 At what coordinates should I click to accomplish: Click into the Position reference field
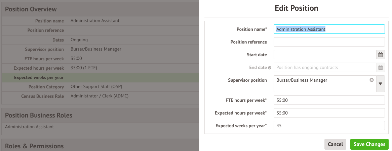[329, 42]
